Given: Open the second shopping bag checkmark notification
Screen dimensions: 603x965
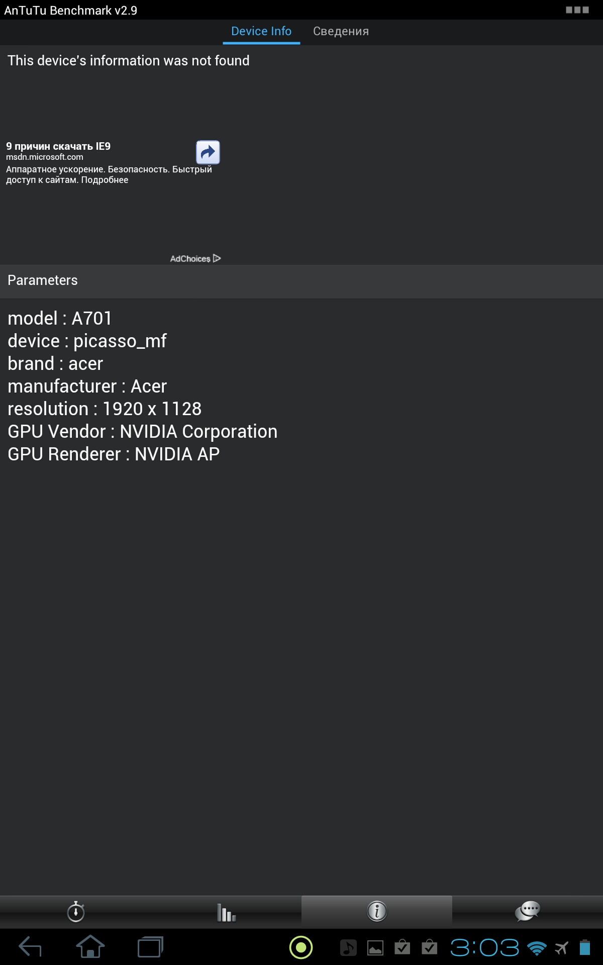Looking at the screenshot, I should (429, 947).
